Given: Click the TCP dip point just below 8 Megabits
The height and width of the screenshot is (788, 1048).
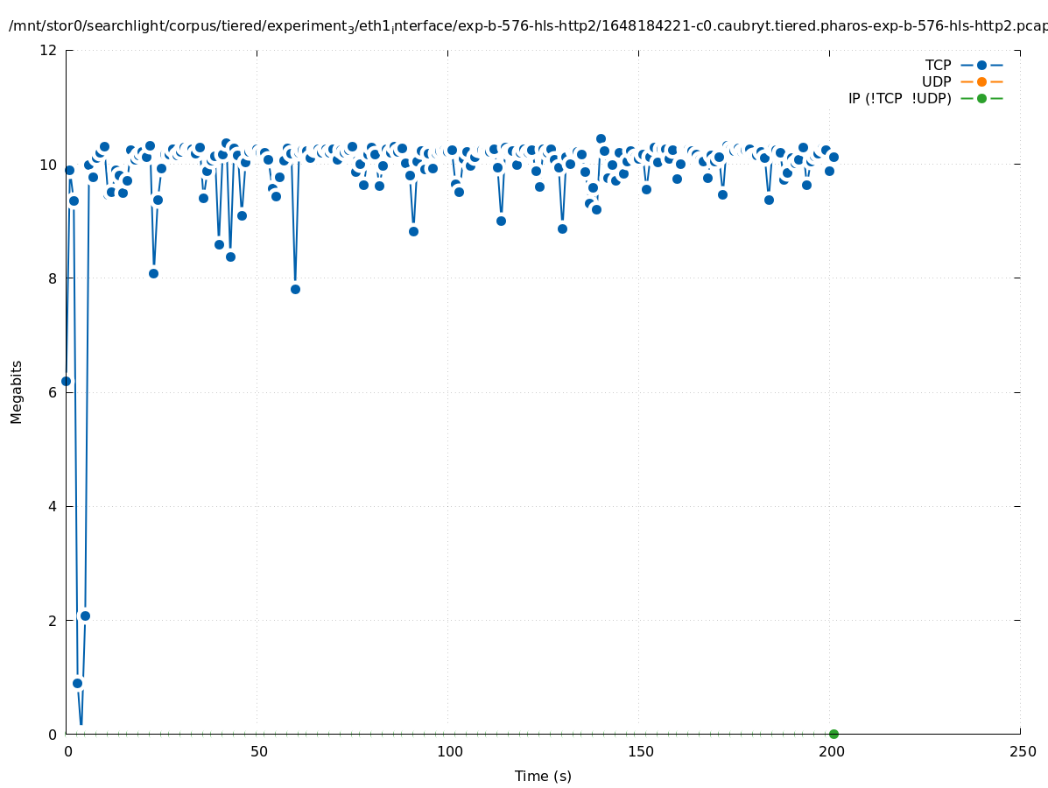Looking at the screenshot, I should click(295, 289).
